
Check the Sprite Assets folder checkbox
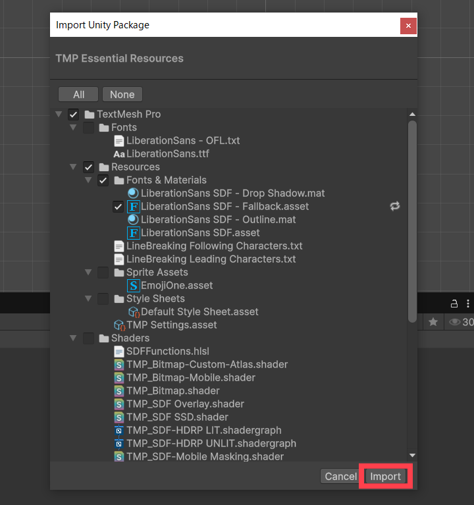[x=103, y=273]
